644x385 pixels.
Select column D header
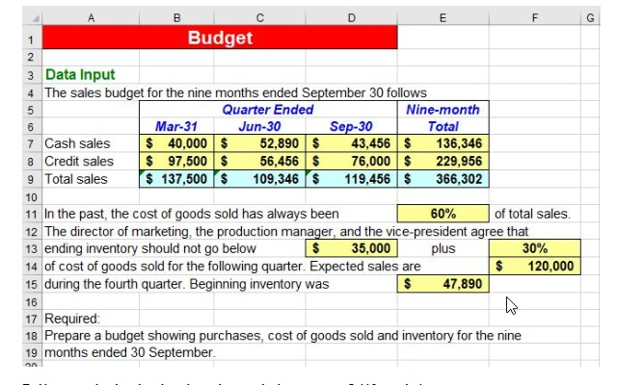point(352,18)
